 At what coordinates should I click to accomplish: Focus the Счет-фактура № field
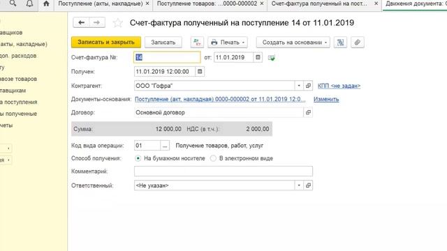tap(167, 57)
